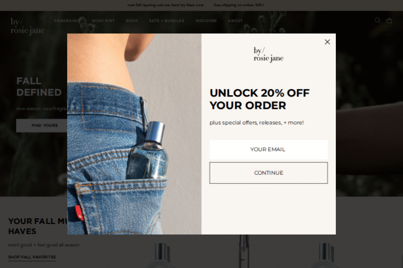Open the Body menu item
403x268 pixels.
(x=132, y=21)
